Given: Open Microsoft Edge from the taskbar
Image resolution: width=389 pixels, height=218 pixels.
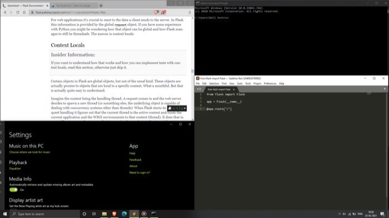Looking at the screenshot, I should (x=124, y=214).
